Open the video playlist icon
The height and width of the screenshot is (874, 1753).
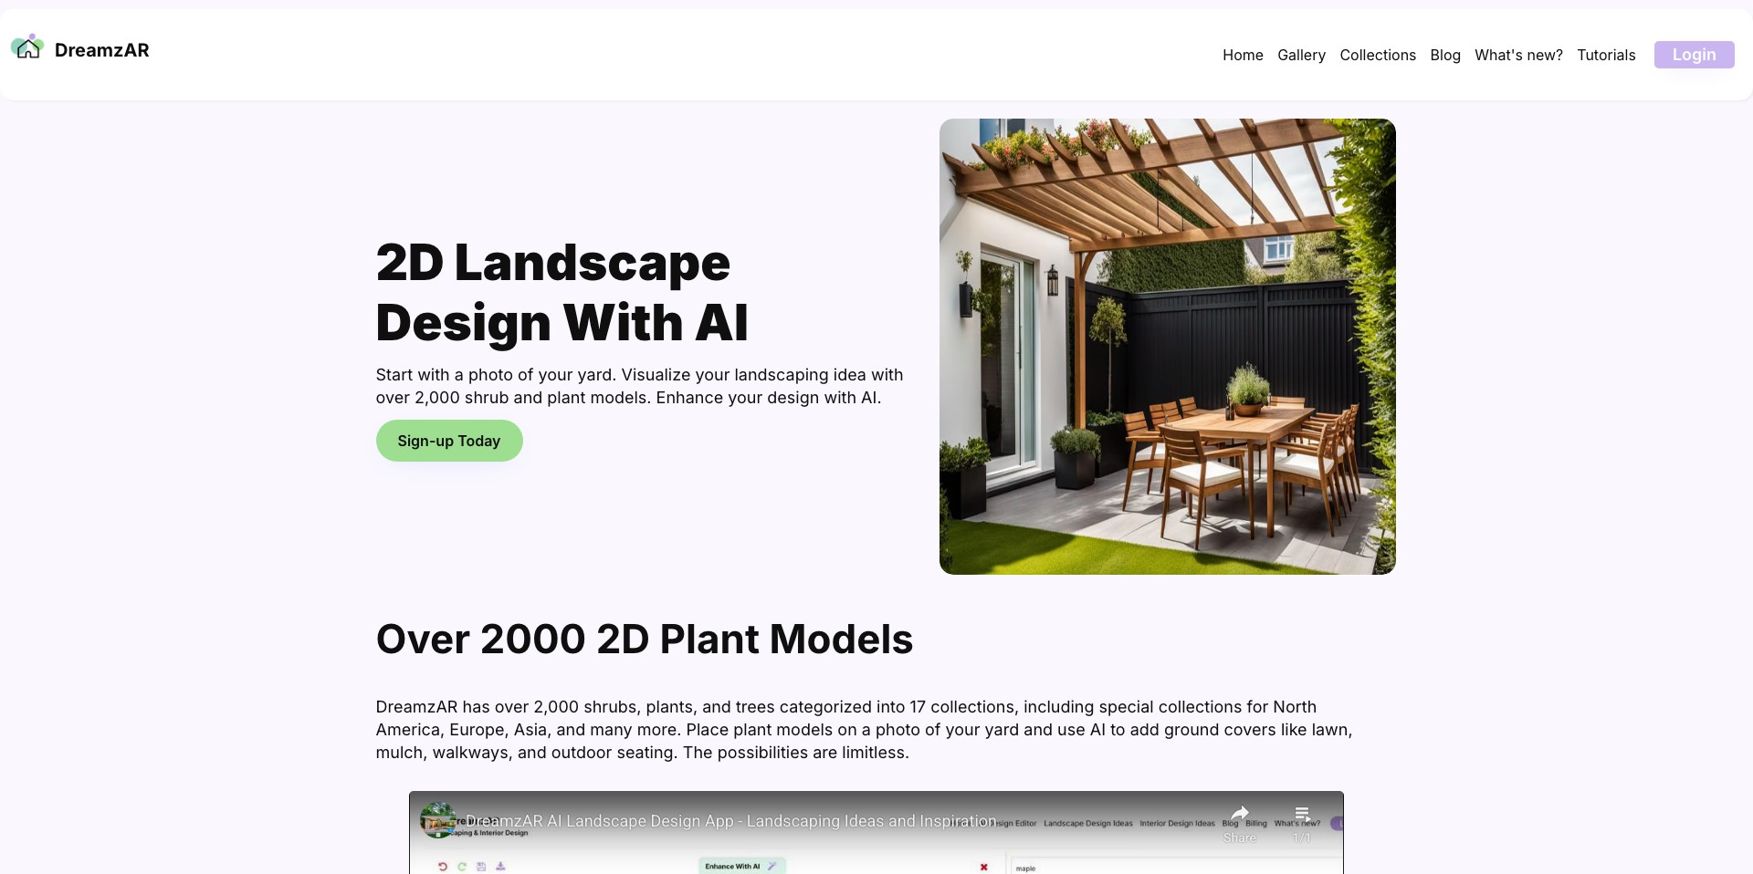pyautogui.click(x=1302, y=814)
